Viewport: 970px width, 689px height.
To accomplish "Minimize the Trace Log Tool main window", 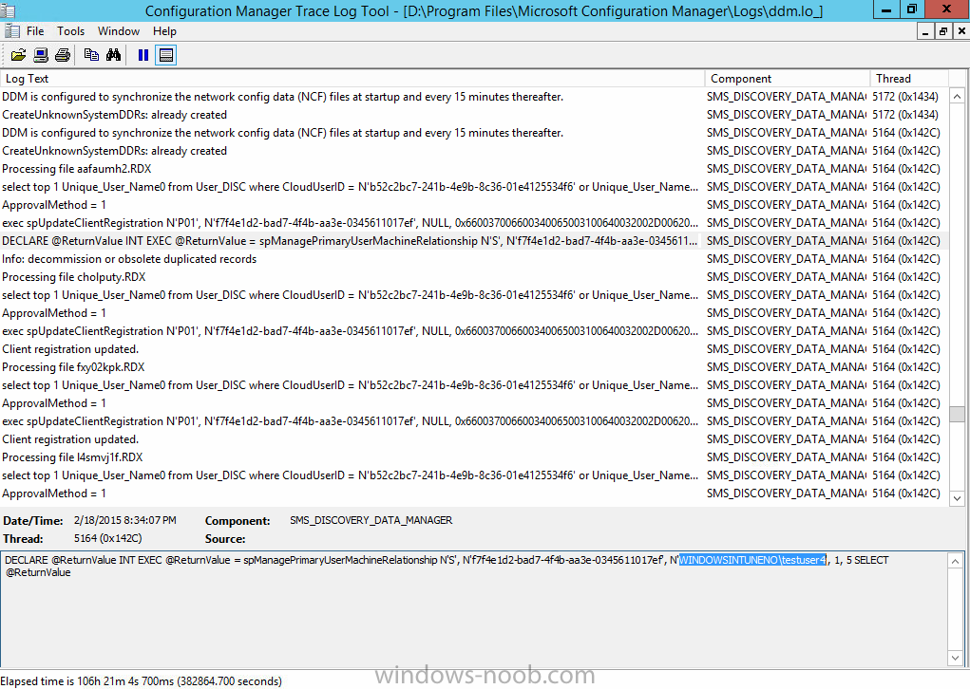I will (887, 9).
